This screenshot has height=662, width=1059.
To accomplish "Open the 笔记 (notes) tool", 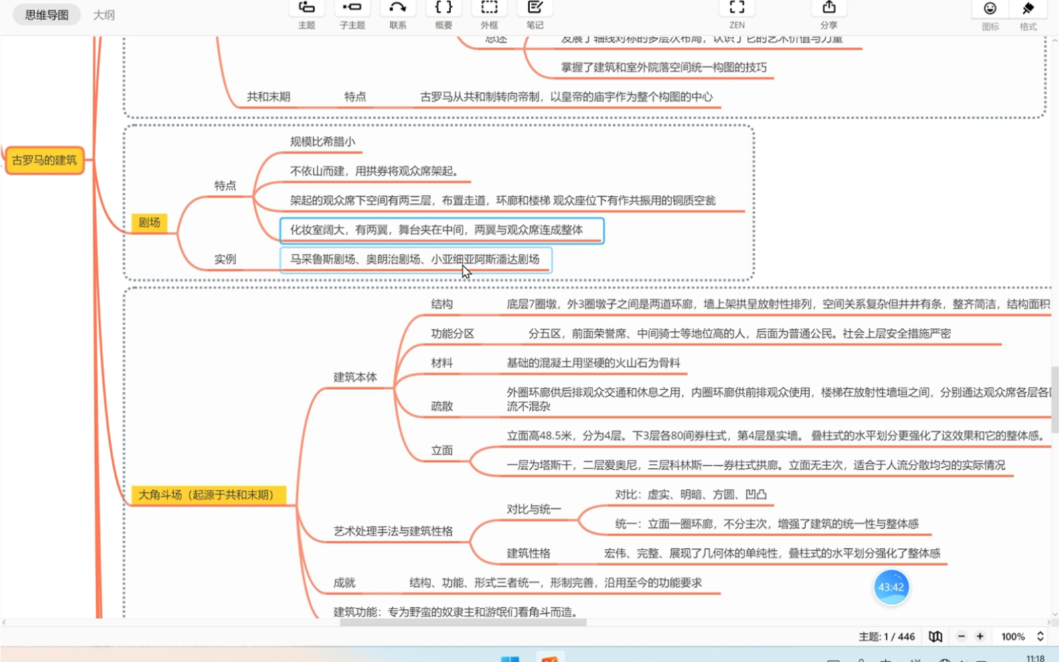I will coord(535,8).
